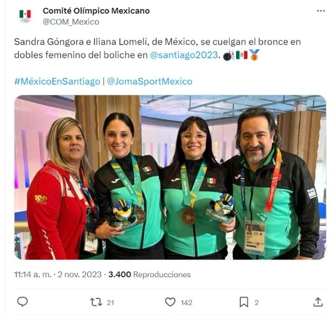Click the share upload icon
Image resolution: width=334 pixels, height=318 pixels.
pyautogui.click(x=318, y=302)
